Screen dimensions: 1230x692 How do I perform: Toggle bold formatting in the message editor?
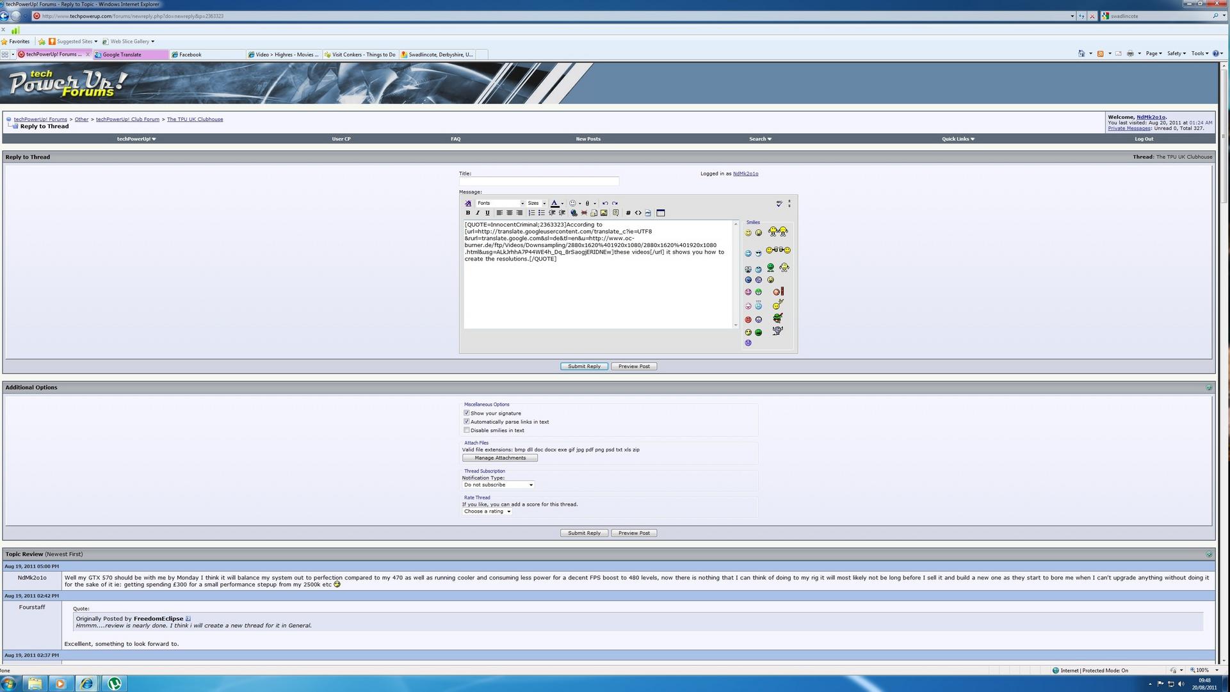[468, 213]
